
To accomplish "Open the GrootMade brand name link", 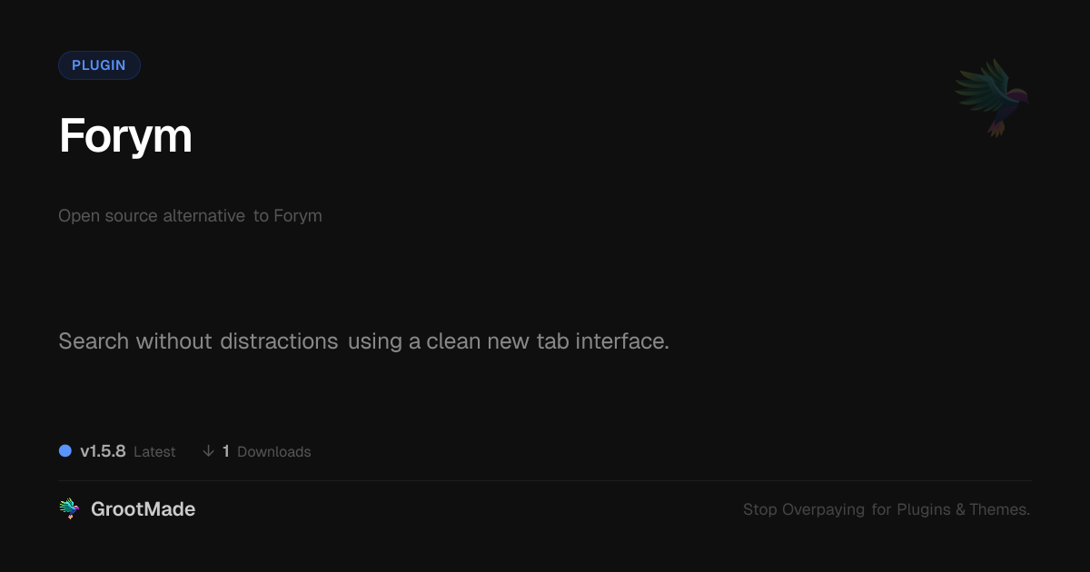I will point(143,509).
